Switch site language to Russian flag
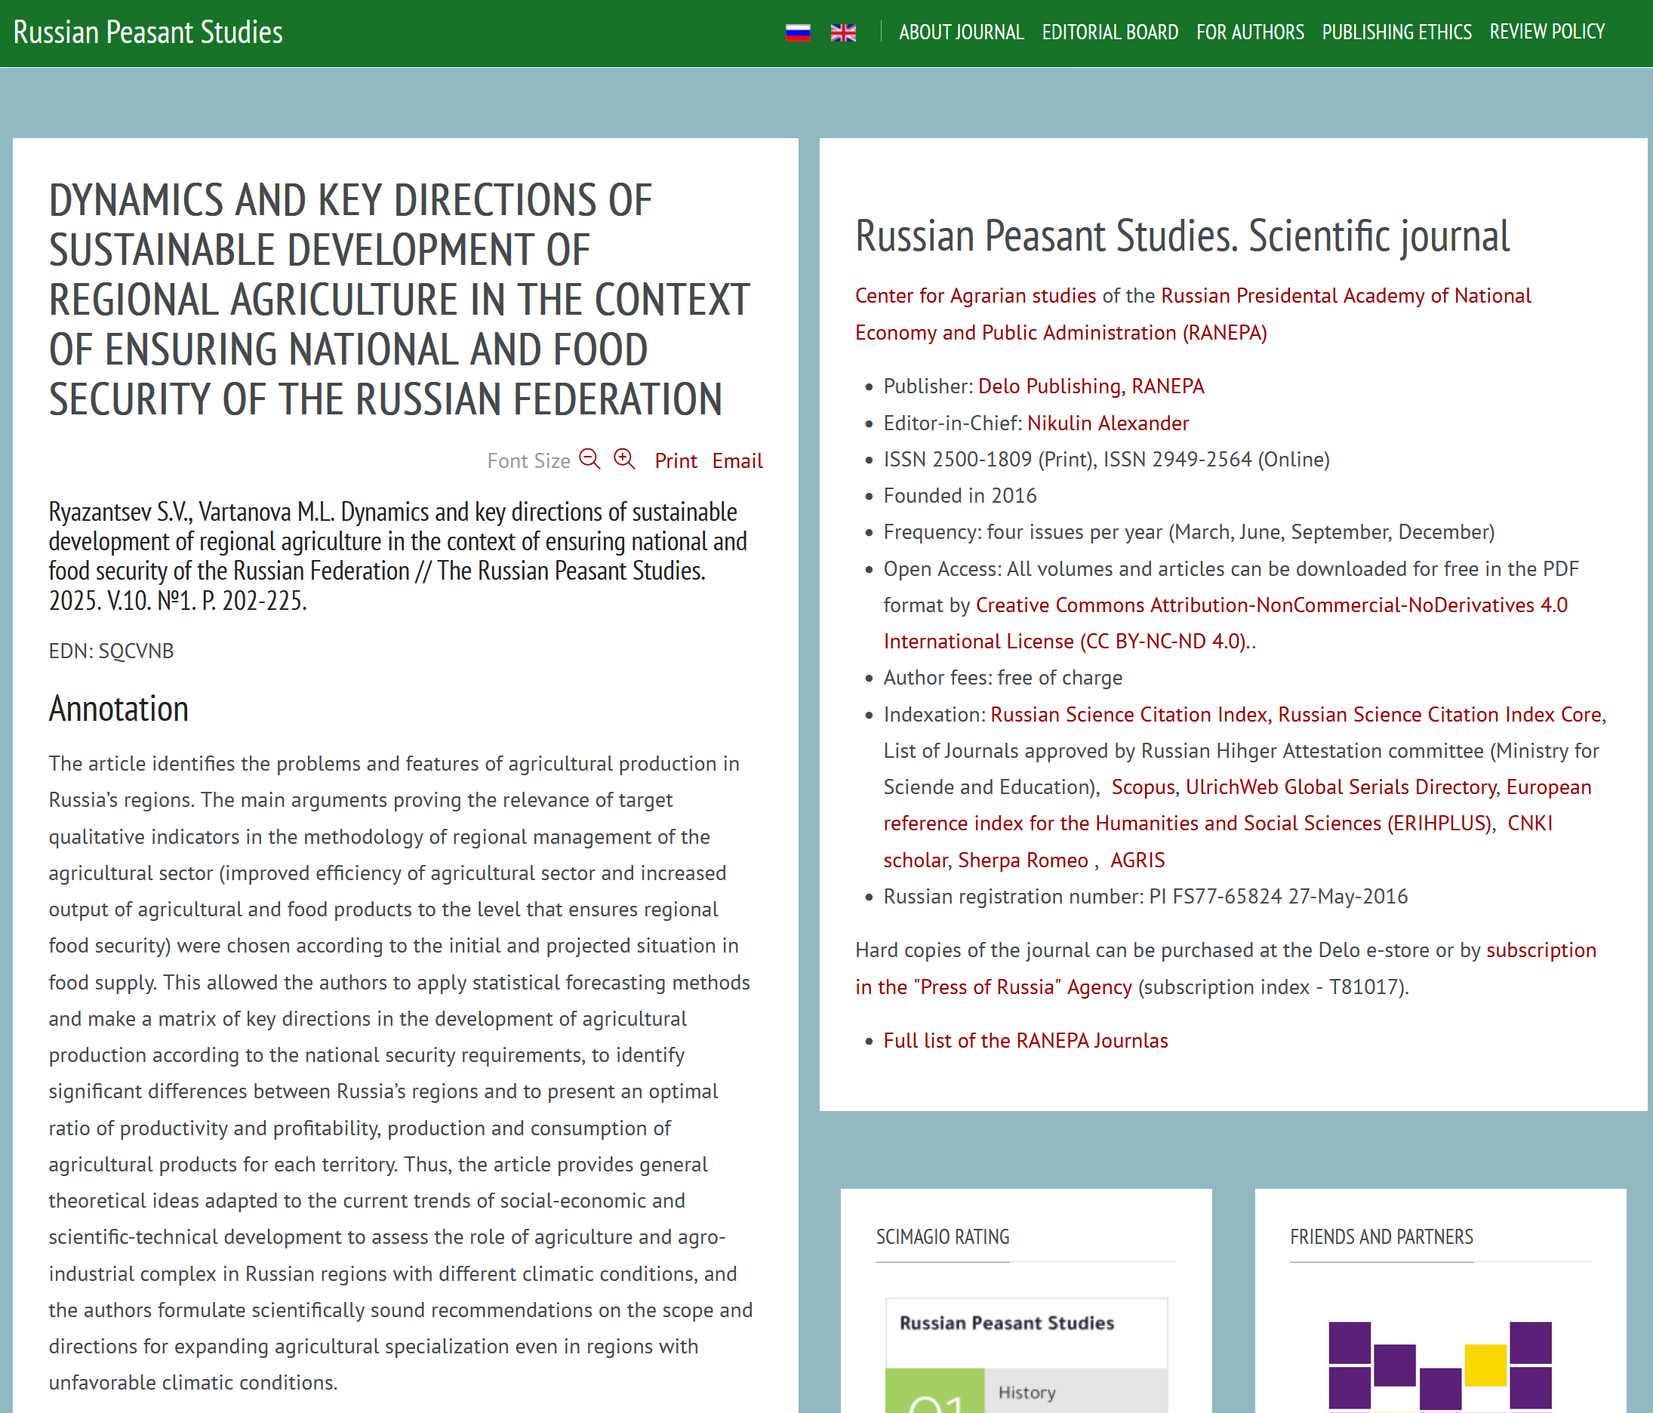 (x=798, y=32)
